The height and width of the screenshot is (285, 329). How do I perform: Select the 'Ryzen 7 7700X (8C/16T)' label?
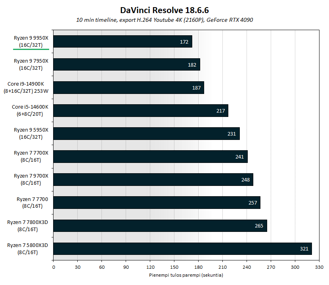31,156
